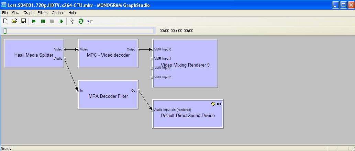Click the middle of the seek bar track
This screenshot has width=355, height=151.
[x=78, y=31]
